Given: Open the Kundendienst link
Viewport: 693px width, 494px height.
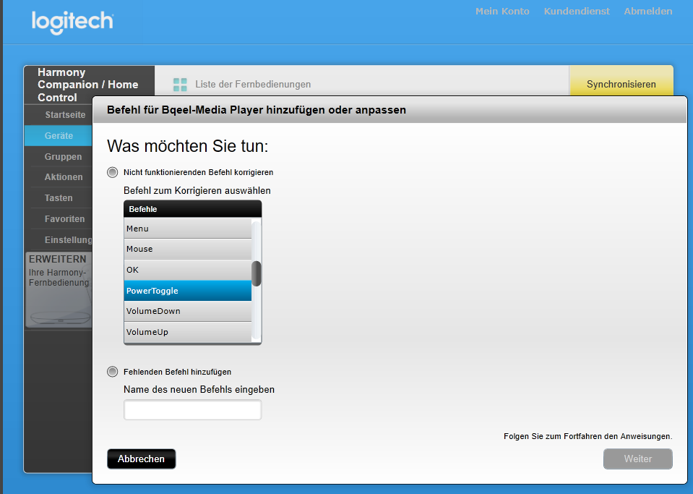Looking at the screenshot, I should [577, 12].
